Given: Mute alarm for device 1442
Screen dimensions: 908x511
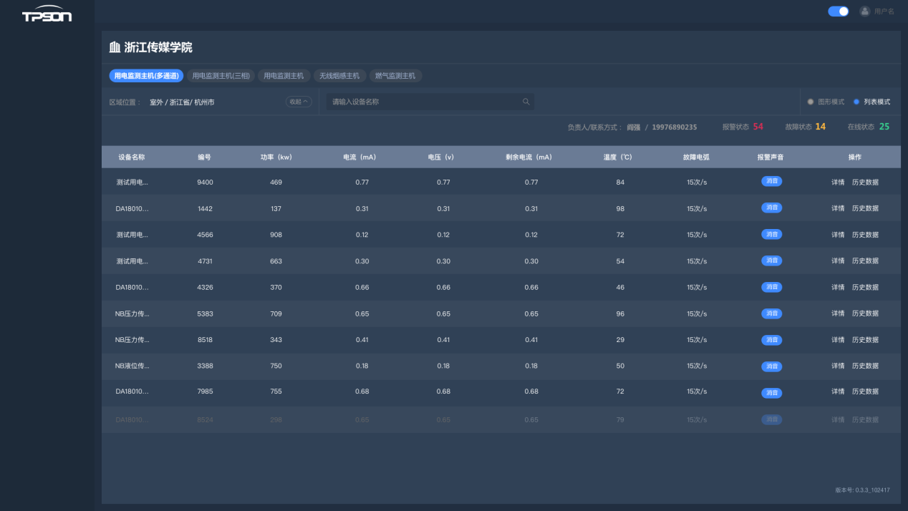Looking at the screenshot, I should (771, 208).
